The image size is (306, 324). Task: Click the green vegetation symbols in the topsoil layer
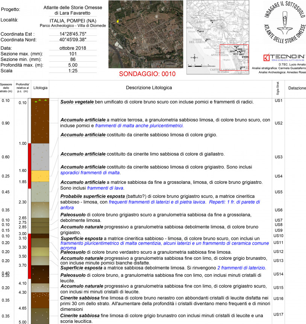tap(40, 101)
